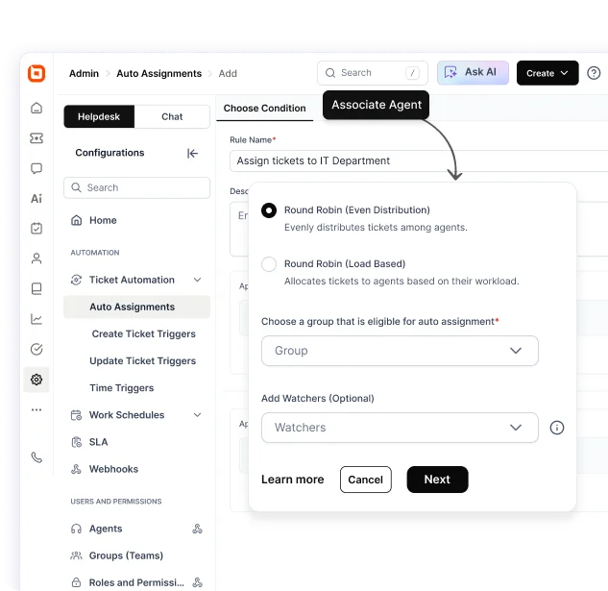Click the orange app logo icon
This screenshot has width=608, height=591.
coord(36,73)
